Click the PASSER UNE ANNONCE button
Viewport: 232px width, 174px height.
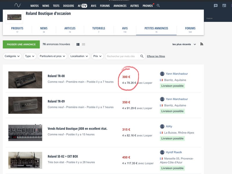21,45
